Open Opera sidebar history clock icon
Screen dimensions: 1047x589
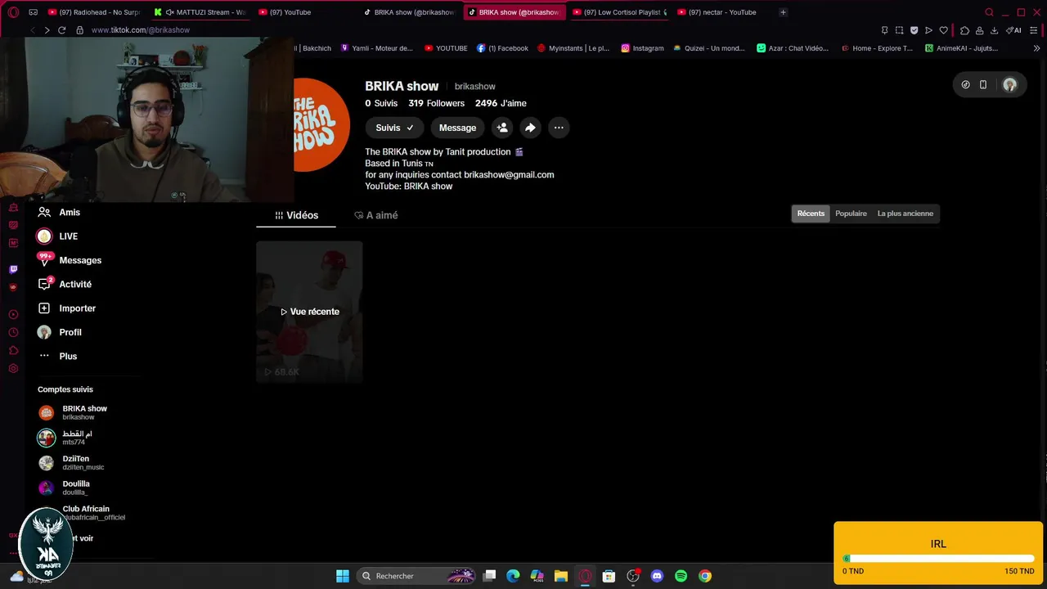coord(13,332)
